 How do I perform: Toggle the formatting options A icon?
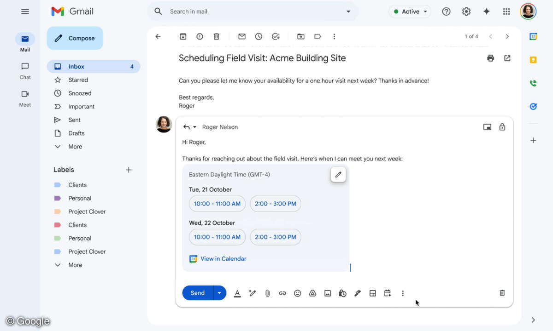[237, 293]
